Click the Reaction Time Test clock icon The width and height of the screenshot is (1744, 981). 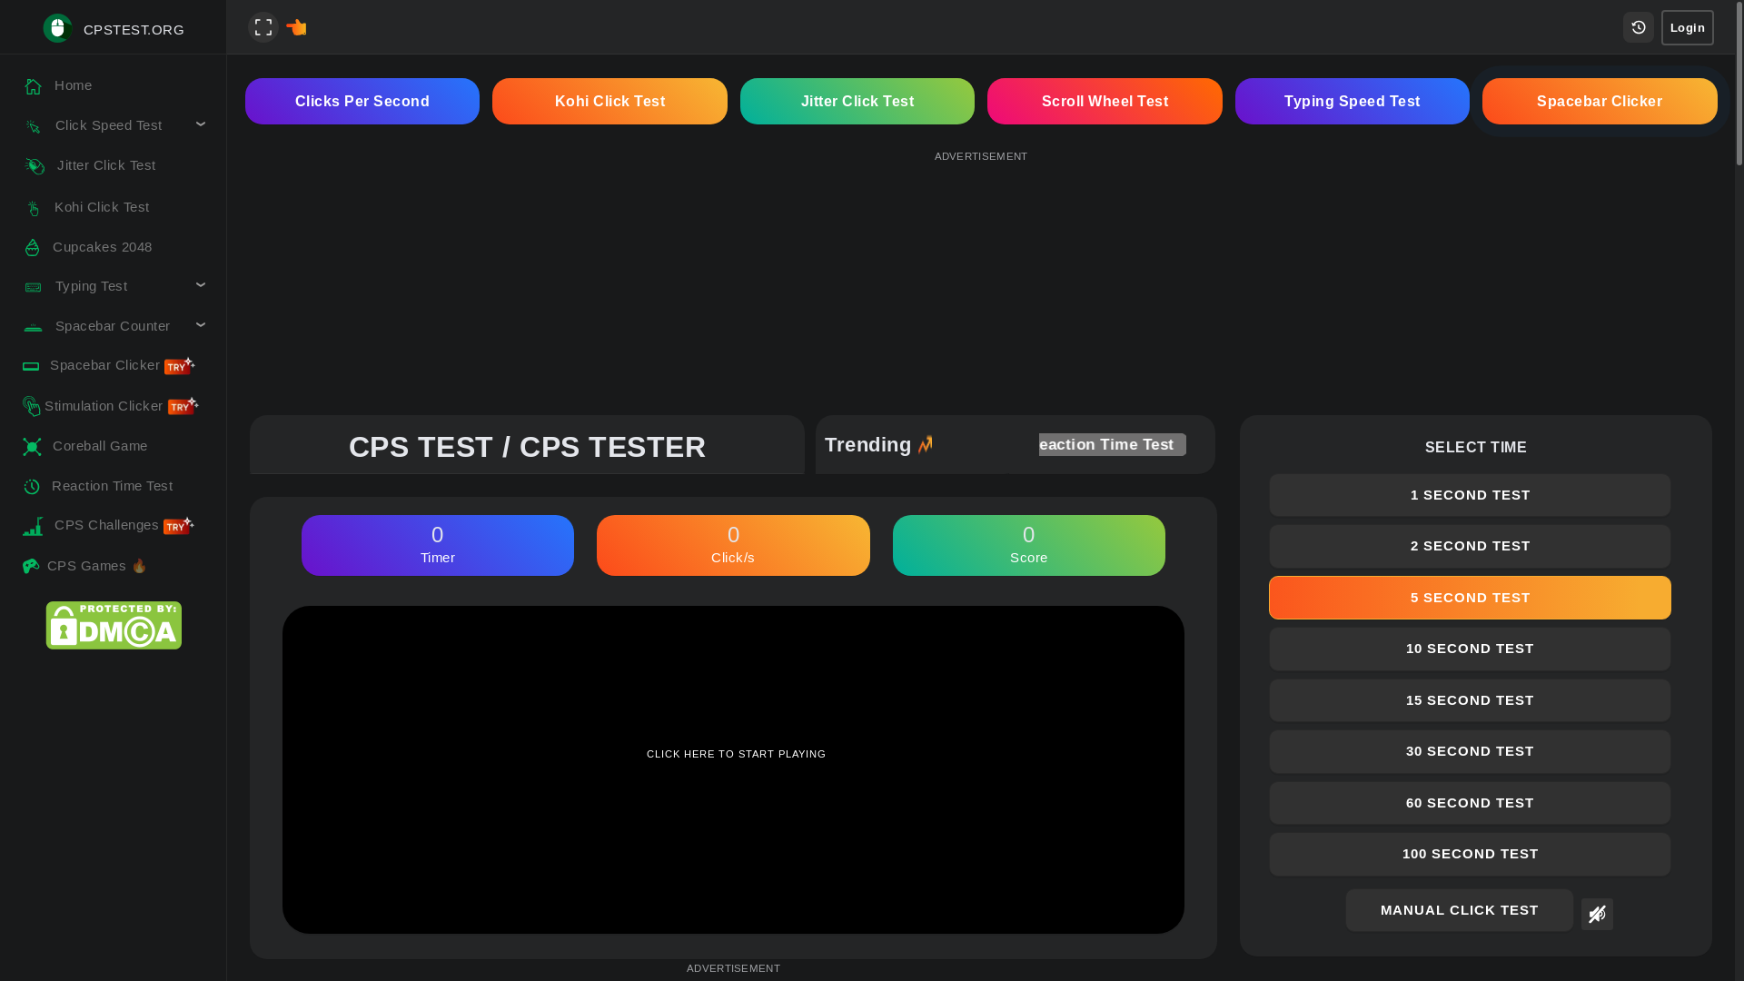tap(32, 487)
